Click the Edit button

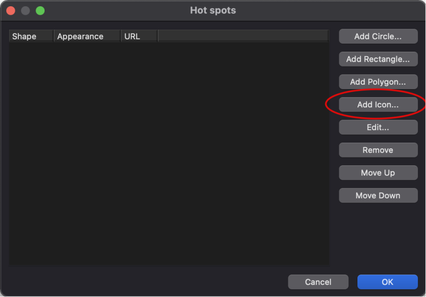(x=378, y=127)
